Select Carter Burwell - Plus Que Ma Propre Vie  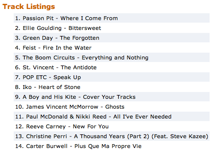coord(112,146)
